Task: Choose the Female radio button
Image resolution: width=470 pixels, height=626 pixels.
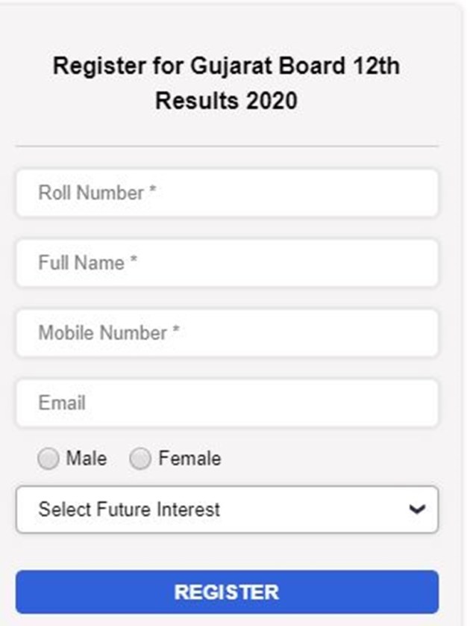Action: [x=140, y=459]
